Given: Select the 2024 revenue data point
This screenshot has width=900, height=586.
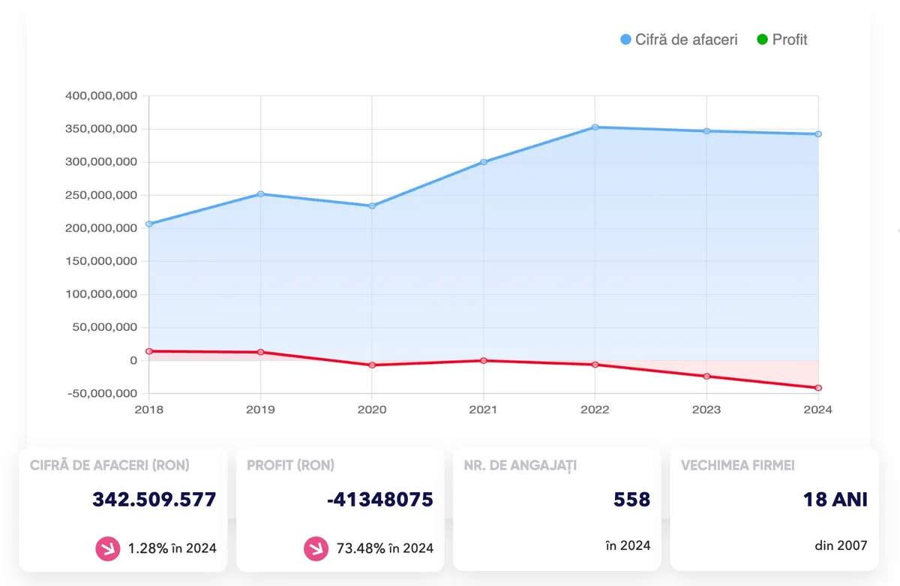Looking at the screenshot, I should [818, 134].
